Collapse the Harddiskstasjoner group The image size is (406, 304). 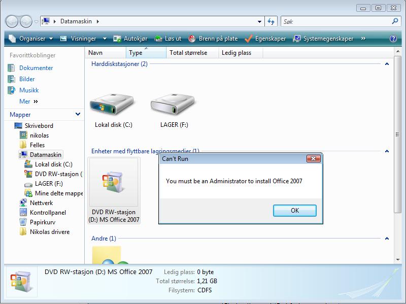pyautogui.click(x=387, y=64)
